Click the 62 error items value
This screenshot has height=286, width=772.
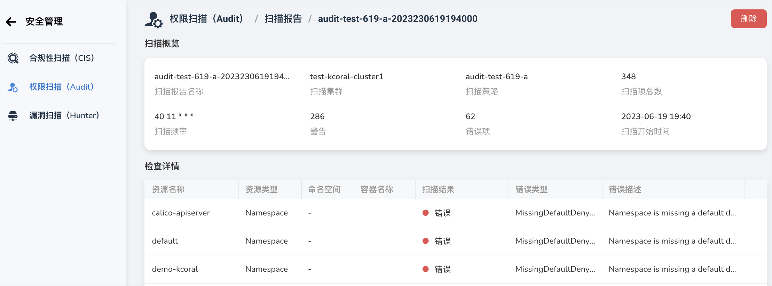point(471,116)
